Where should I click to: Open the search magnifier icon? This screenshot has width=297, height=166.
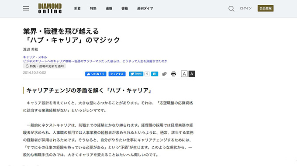231,9
